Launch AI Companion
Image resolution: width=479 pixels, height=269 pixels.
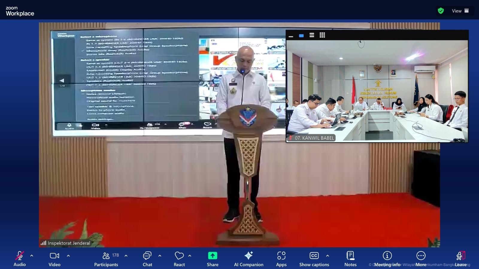pyautogui.click(x=248, y=259)
